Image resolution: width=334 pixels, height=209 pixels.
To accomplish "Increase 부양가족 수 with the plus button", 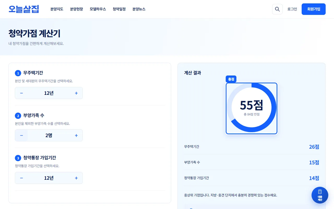I will pyautogui.click(x=76, y=135).
